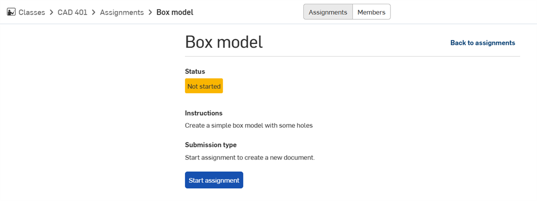The image size is (537, 201).
Task: Click the Instructions section label
Action: click(x=204, y=113)
